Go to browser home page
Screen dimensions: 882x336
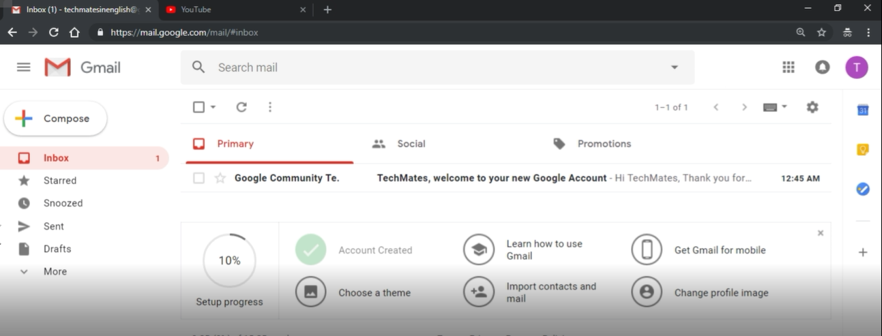(x=74, y=32)
